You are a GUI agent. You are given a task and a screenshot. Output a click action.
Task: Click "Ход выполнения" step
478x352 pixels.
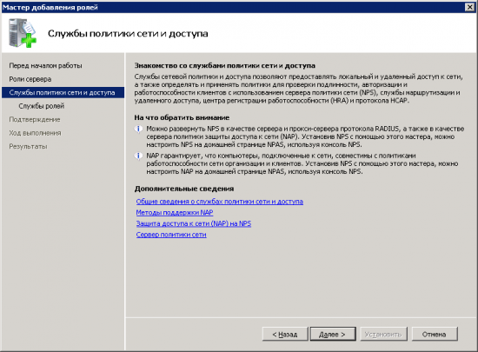coord(35,133)
